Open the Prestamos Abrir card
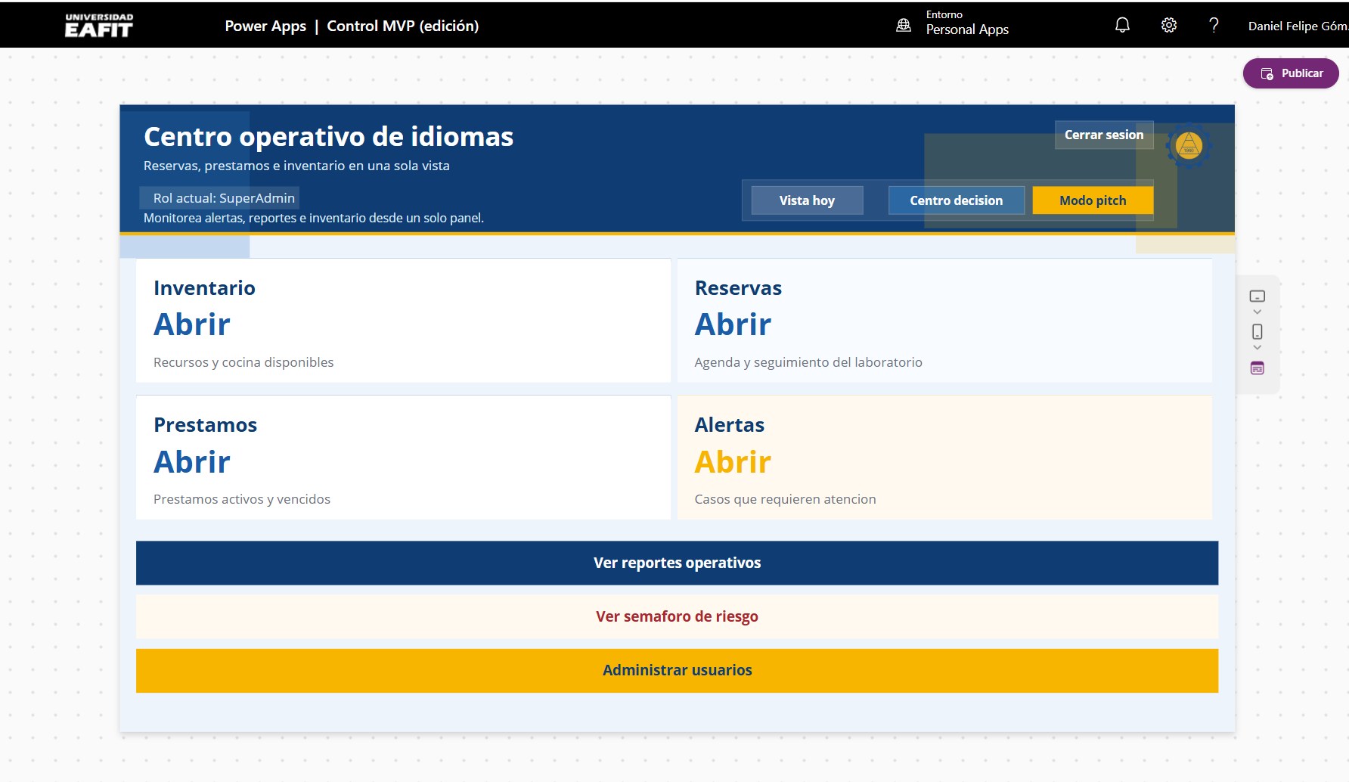 point(403,458)
